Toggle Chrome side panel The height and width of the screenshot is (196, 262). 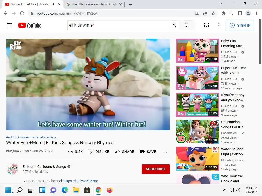click(x=240, y=13)
